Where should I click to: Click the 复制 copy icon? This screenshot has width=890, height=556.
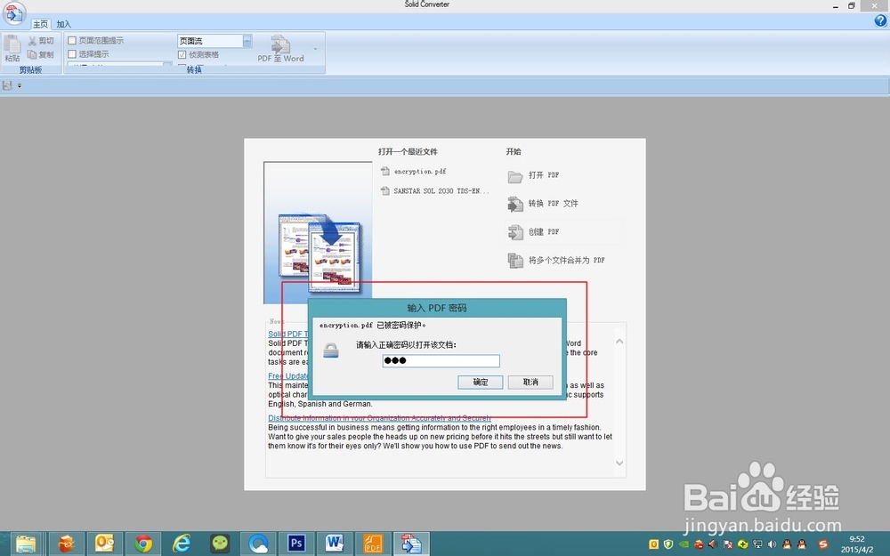[x=32, y=54]
